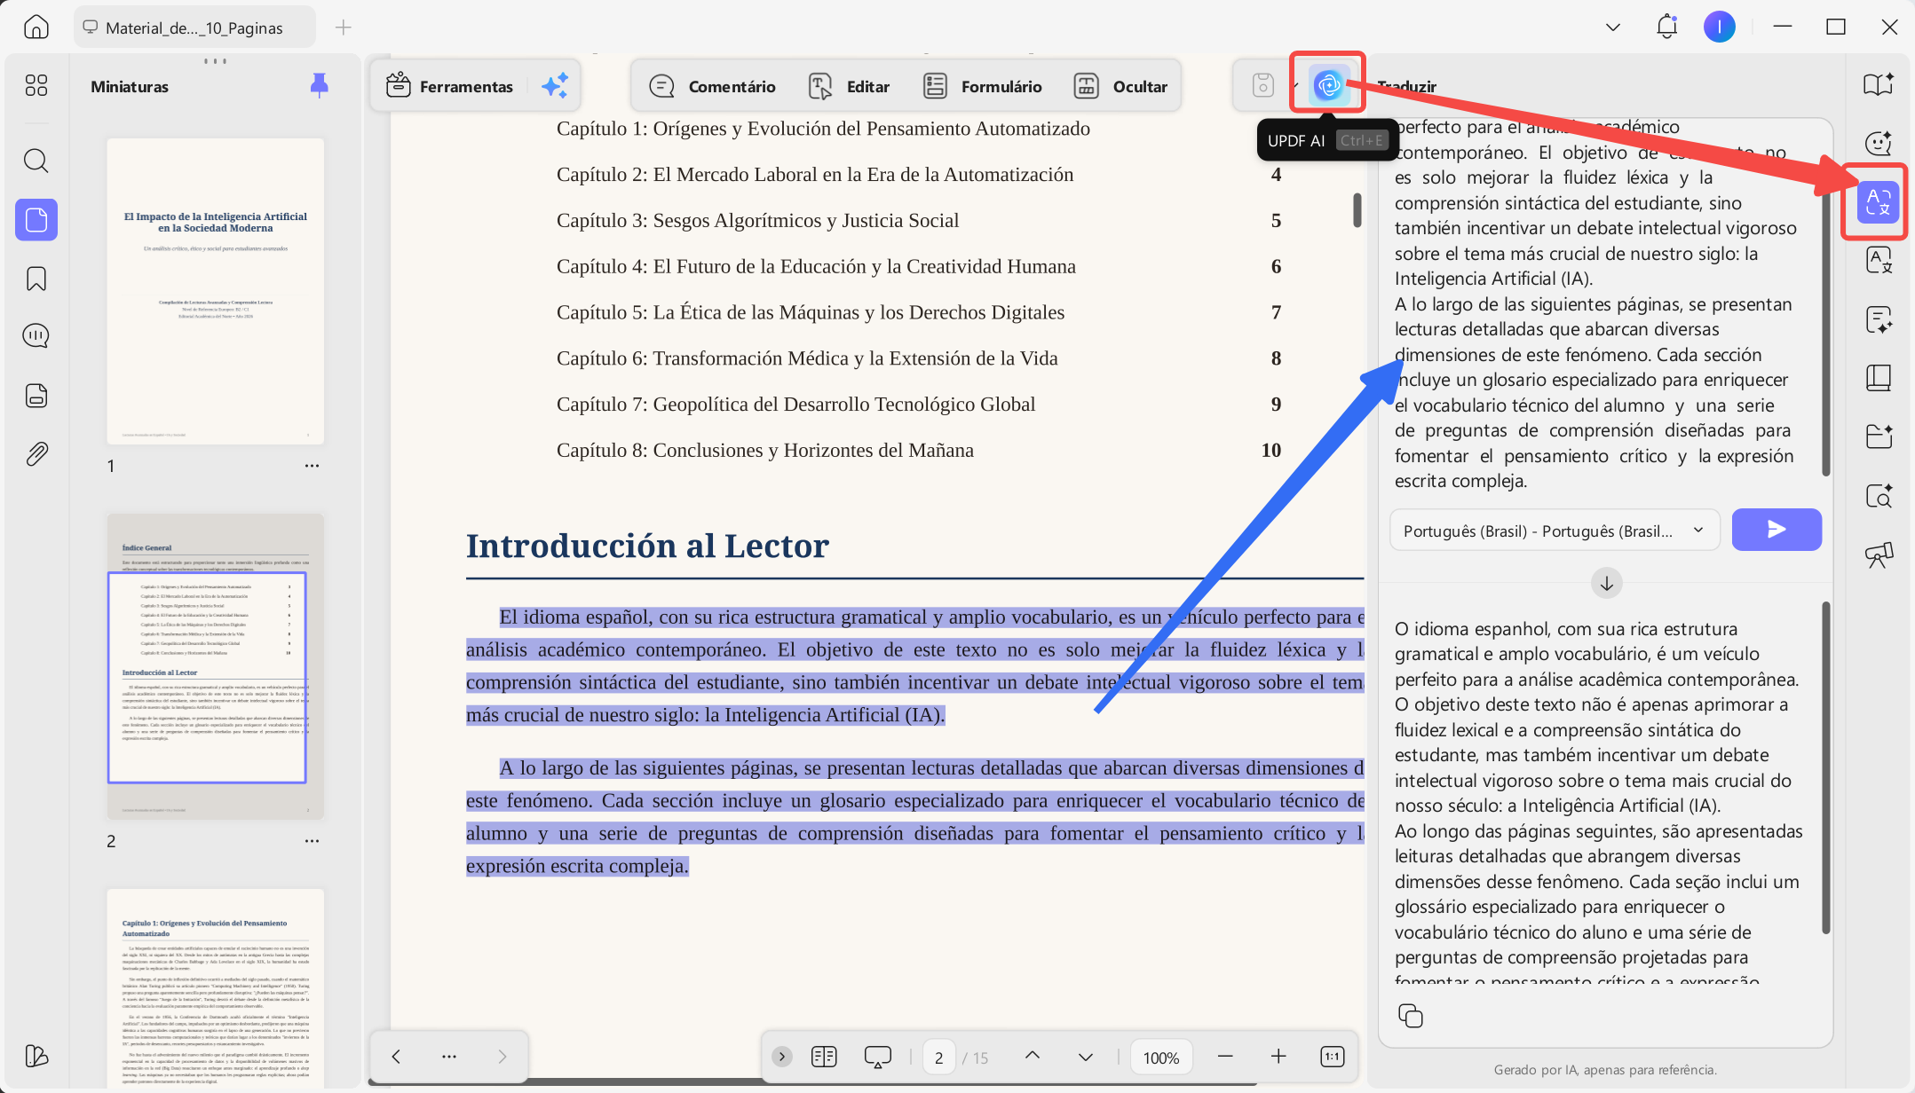Click the AI sparkle icon beside Ferramentas

[x=555, y=86]
